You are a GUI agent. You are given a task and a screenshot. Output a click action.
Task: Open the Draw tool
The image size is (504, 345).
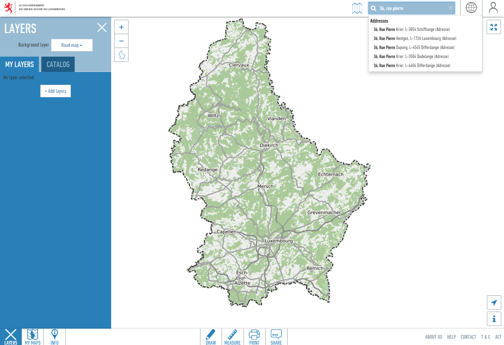[x=211, y=337]
